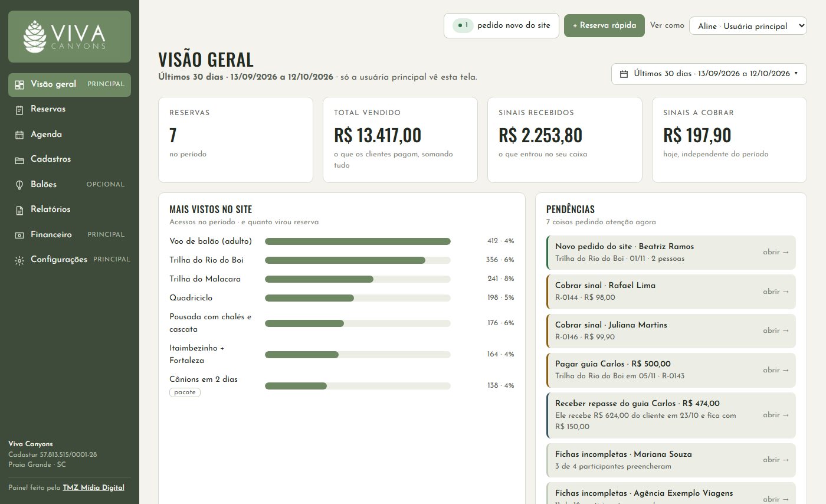Click the Reservas count card showing 7

pos(235,140)
